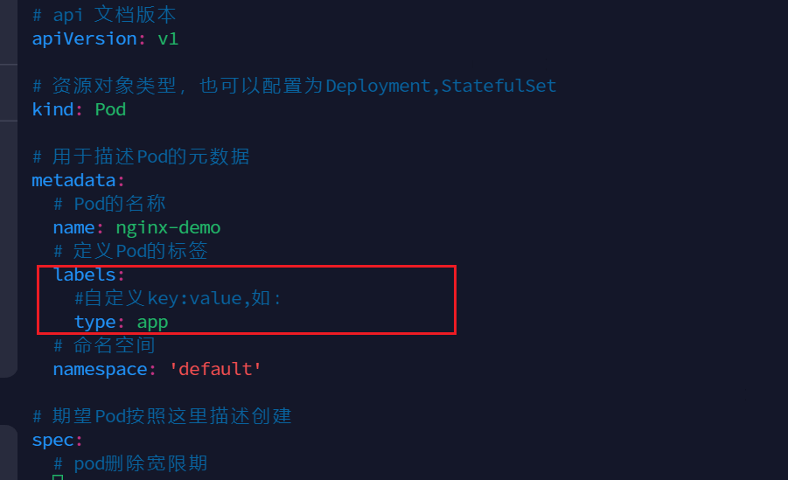Place cursor on the metadata key
Screen dimensions: 788x480
coord(73,180)
